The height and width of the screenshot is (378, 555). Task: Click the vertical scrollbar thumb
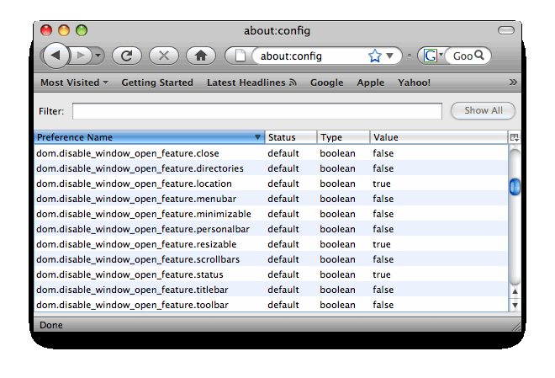(x=514, y=187)
